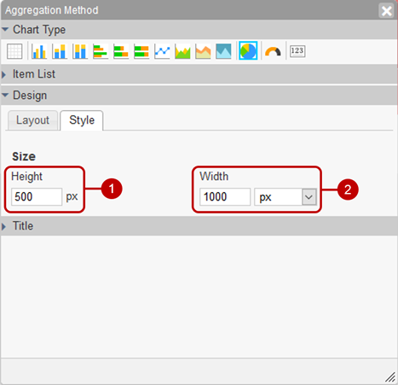The image size is (398, 385).
Task: Pick the 100% stacked horizontal bar icon
Action: pyautogui.click(x=141, y=51)
